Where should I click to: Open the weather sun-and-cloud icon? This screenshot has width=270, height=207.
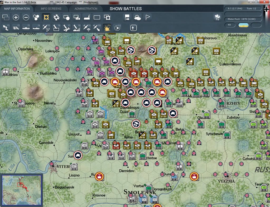pos(137,17)
